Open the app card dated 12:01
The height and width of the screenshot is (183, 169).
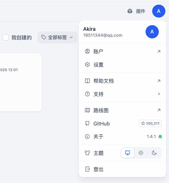(21, 82)
